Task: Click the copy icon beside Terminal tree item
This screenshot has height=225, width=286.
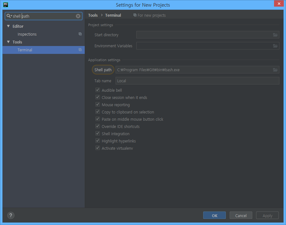Action: click(x=80, y=50)
